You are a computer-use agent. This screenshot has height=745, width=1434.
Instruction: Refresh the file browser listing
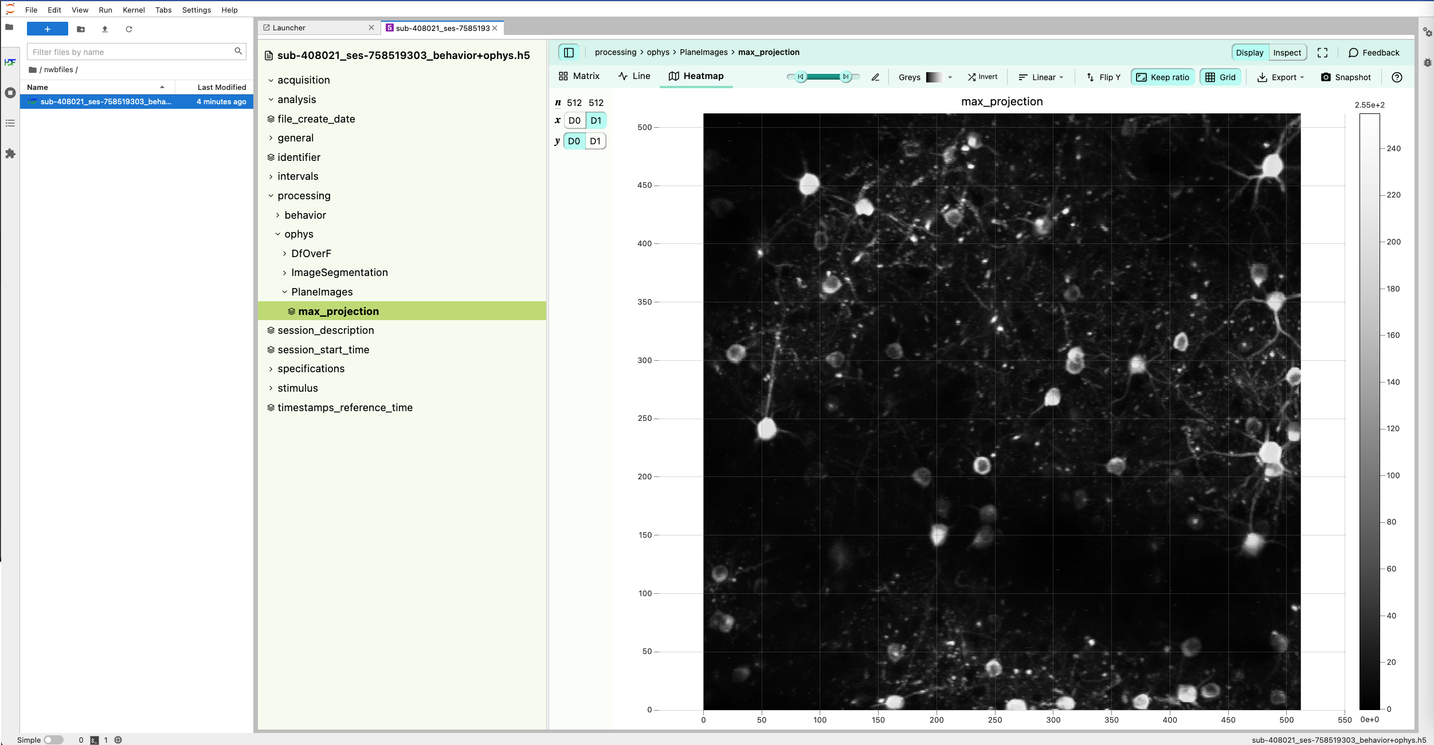pos(130,29)
